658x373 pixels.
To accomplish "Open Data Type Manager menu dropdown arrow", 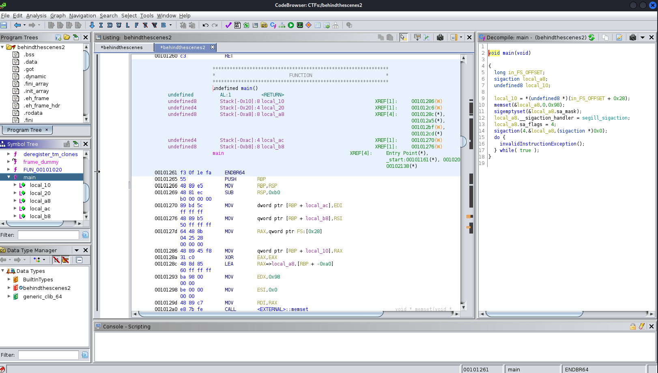I will pos(77,250).
